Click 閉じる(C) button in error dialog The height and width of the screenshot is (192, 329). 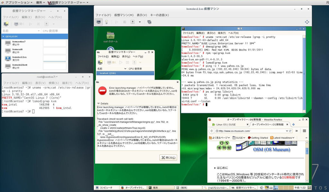click(x=168, y=158)
